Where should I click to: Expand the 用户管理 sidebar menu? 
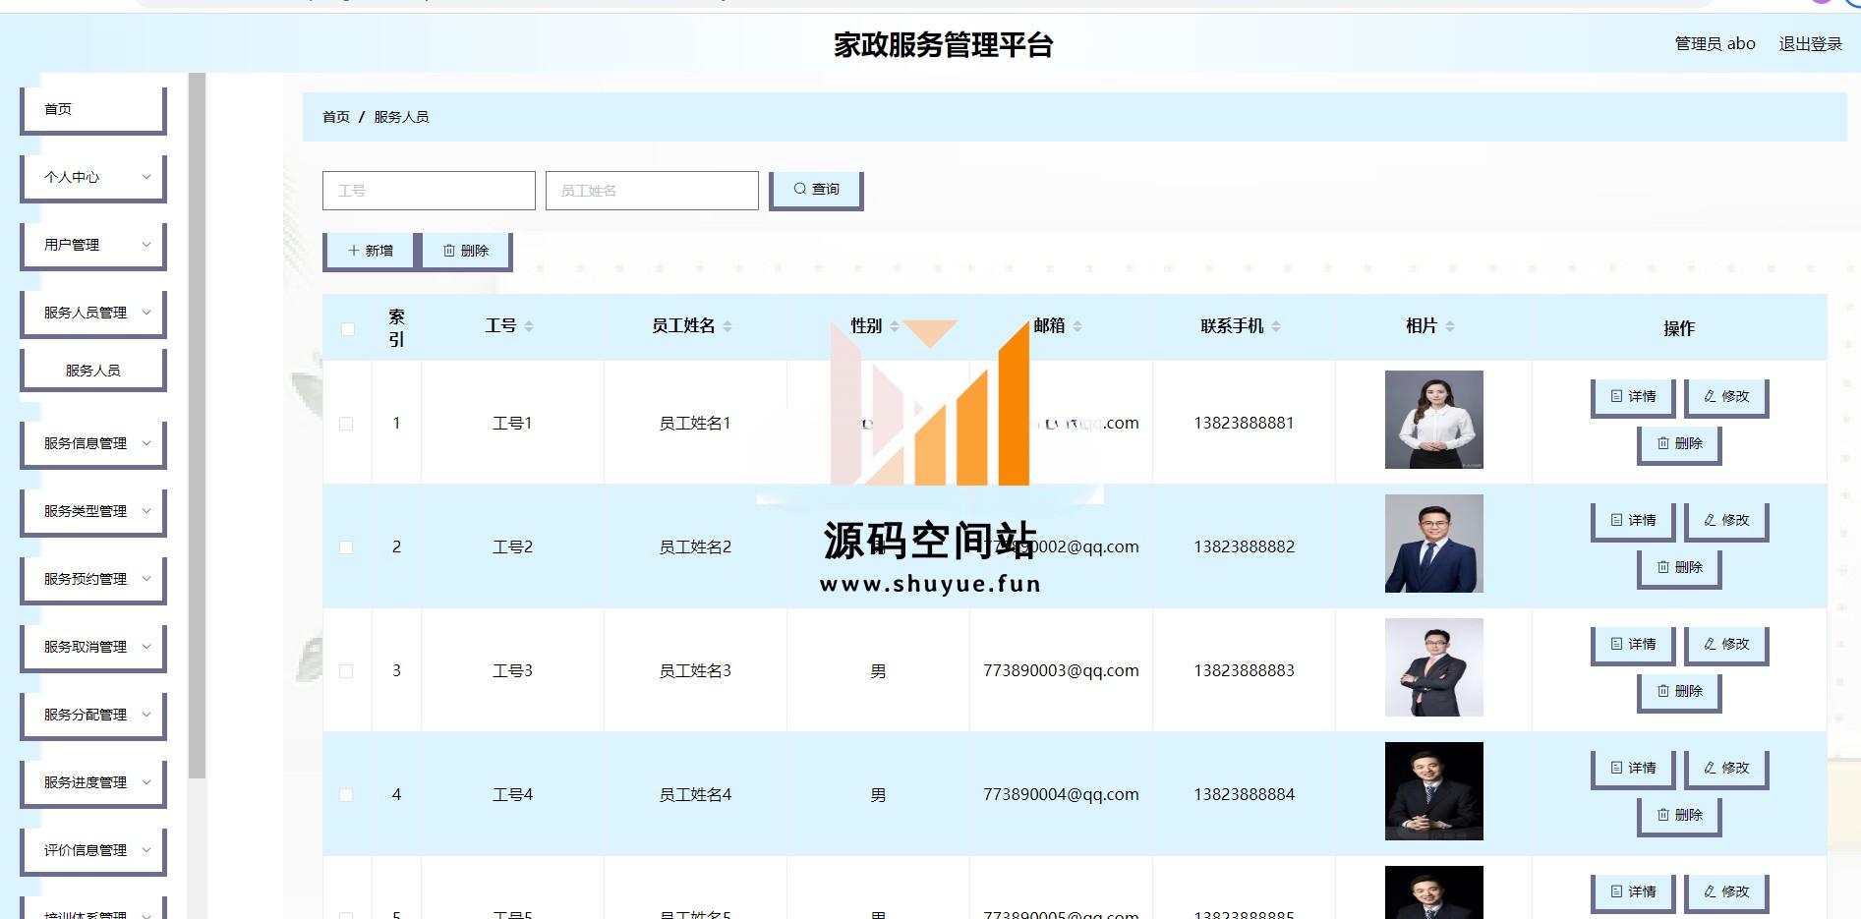click(93, 245)
